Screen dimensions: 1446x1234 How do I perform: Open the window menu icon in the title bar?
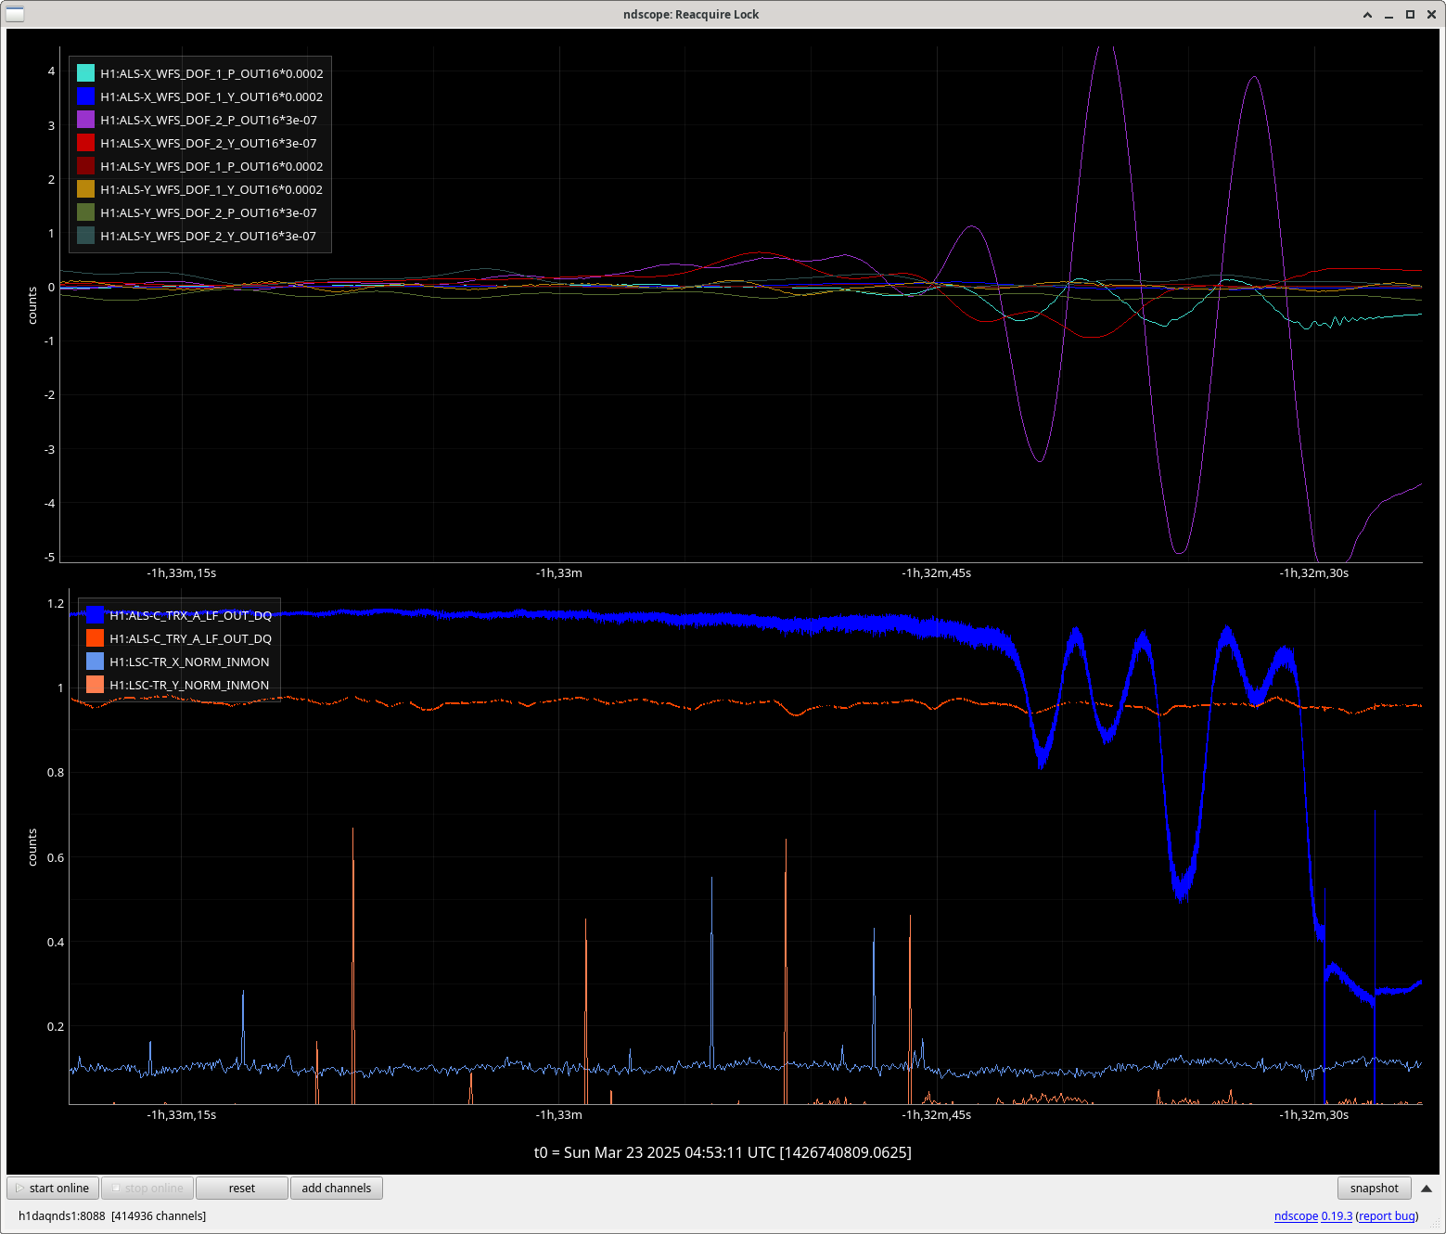(x=15, y=14)
